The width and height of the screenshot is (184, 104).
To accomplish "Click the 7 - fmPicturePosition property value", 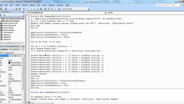I will point(15,99).
